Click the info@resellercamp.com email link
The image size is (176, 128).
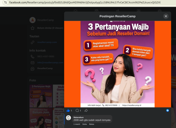pos(50,62)
